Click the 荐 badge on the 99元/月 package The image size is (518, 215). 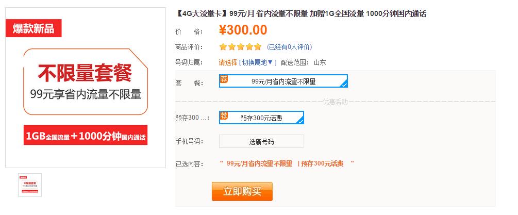[224, 79]
